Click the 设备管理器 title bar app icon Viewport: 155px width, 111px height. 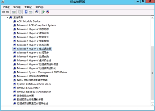3,2
